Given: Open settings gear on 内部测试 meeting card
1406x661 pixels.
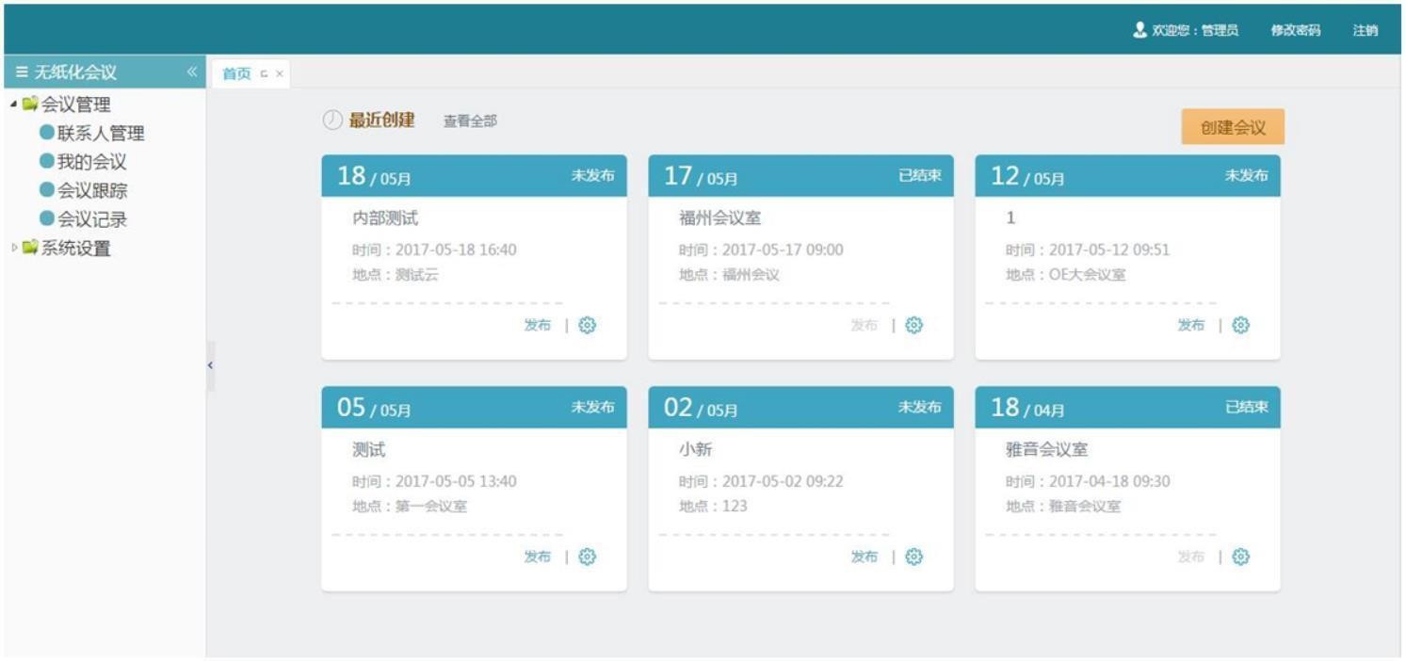Looking at the screenshot, I should click(585, 325).
